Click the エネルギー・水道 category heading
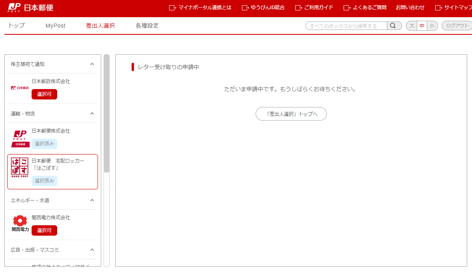 30,200
